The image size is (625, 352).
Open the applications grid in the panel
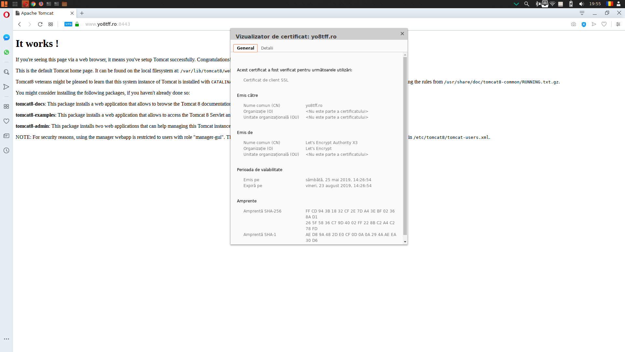[x=15, y=4]
